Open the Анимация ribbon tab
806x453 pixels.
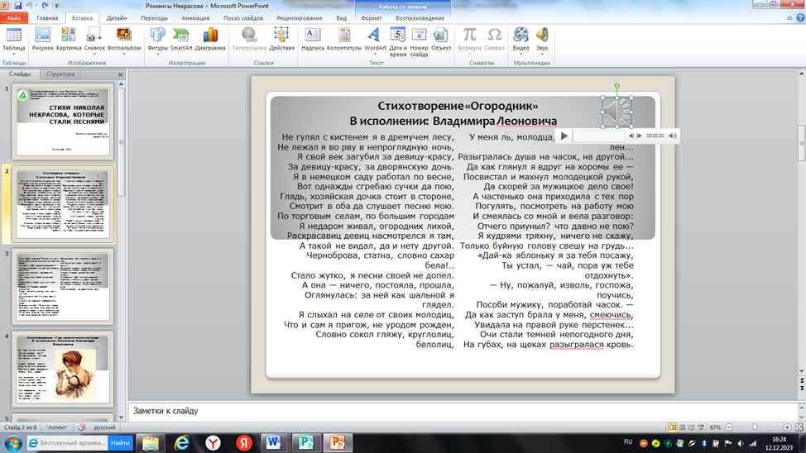(x=195, y=17)
